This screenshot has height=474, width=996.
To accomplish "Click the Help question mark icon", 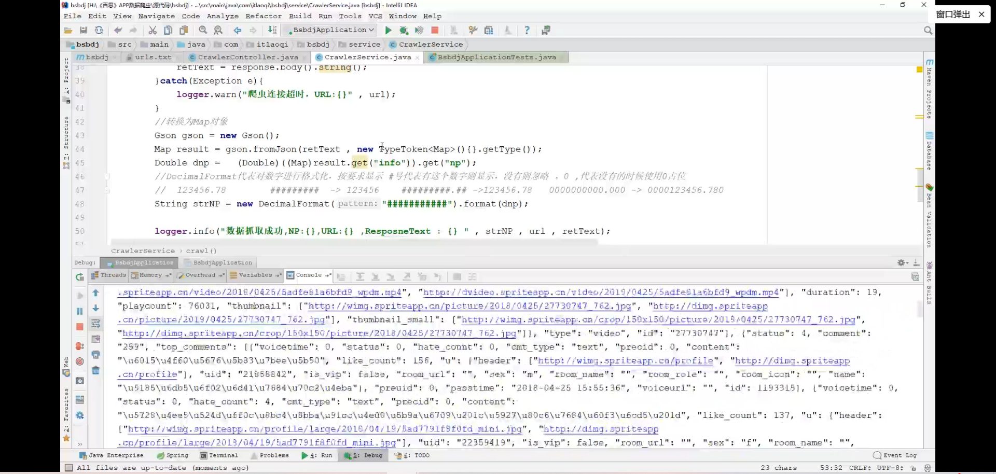I will (x=527, y=30).
